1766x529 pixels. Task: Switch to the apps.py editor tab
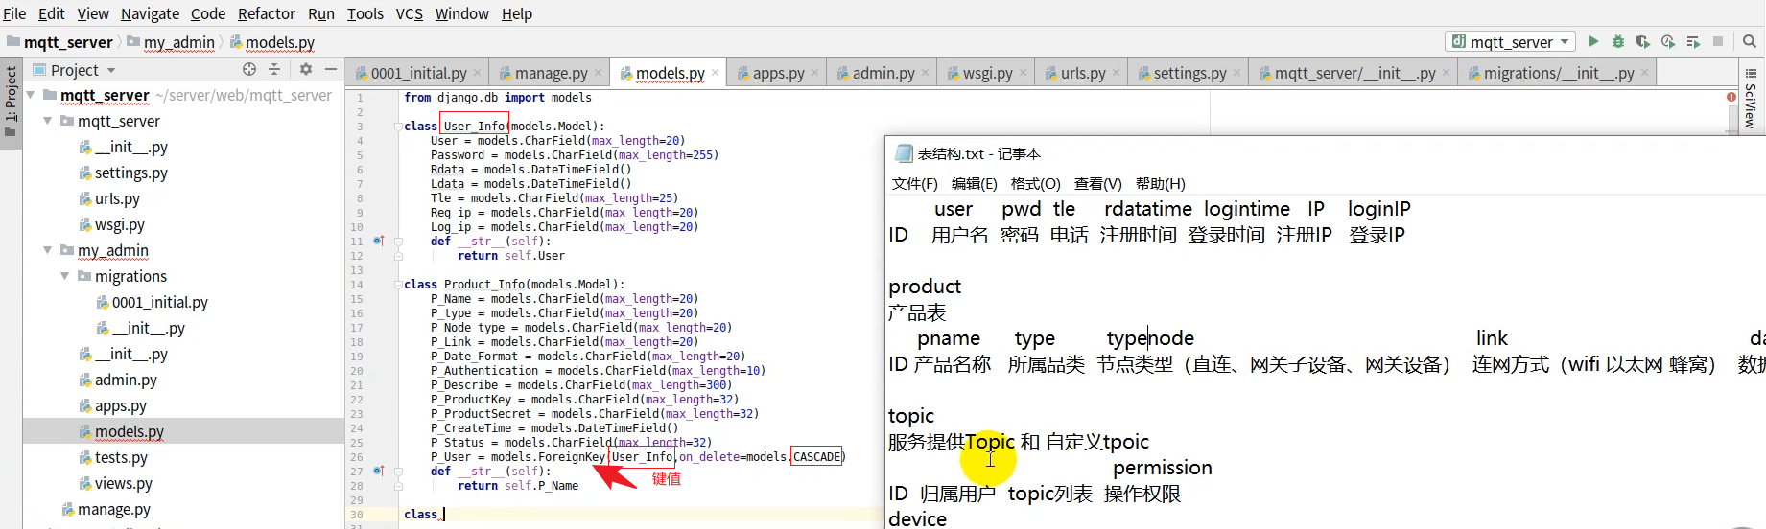point(778,73)
